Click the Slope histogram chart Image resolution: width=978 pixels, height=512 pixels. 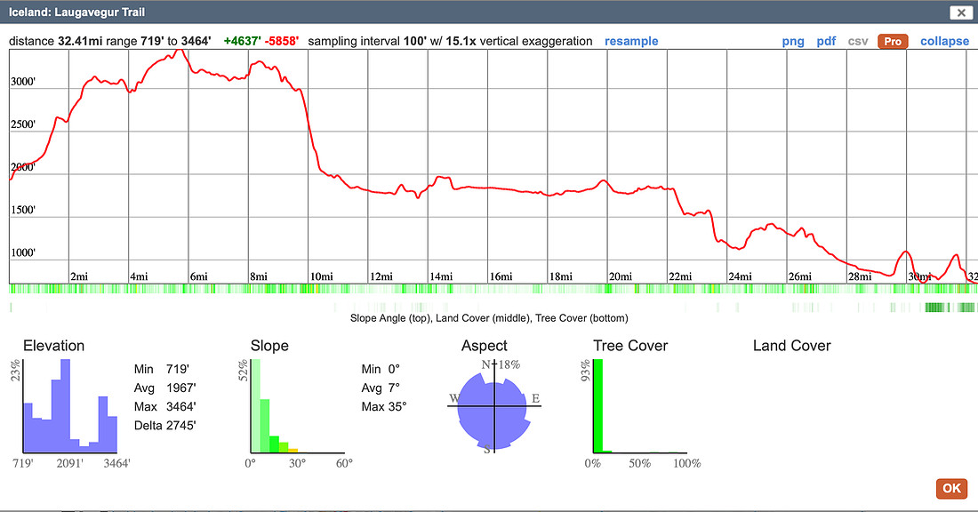[297, 406]
